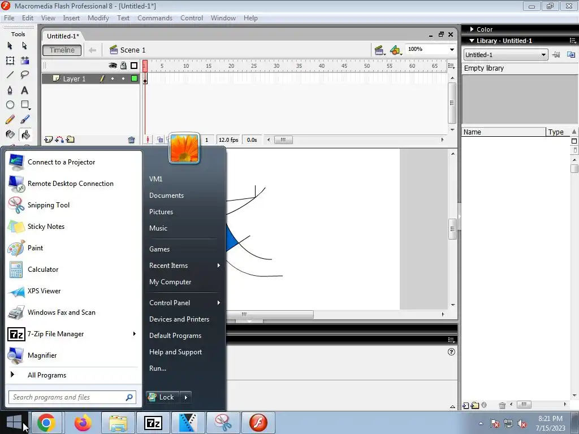Open the timeline frame view options menu

tap(451, 66)
